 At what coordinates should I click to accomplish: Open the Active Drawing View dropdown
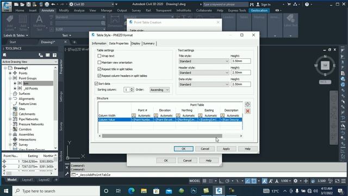pos(29,62)
